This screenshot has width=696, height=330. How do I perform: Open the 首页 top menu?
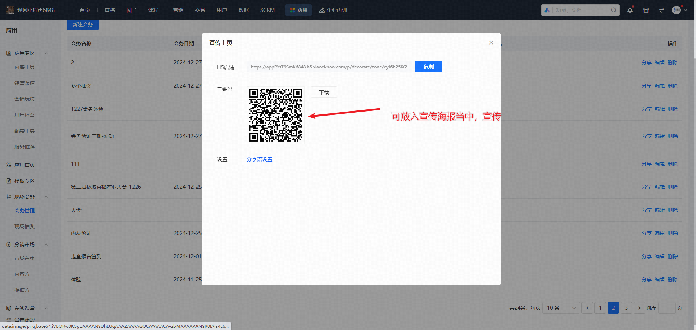[85, 10]
